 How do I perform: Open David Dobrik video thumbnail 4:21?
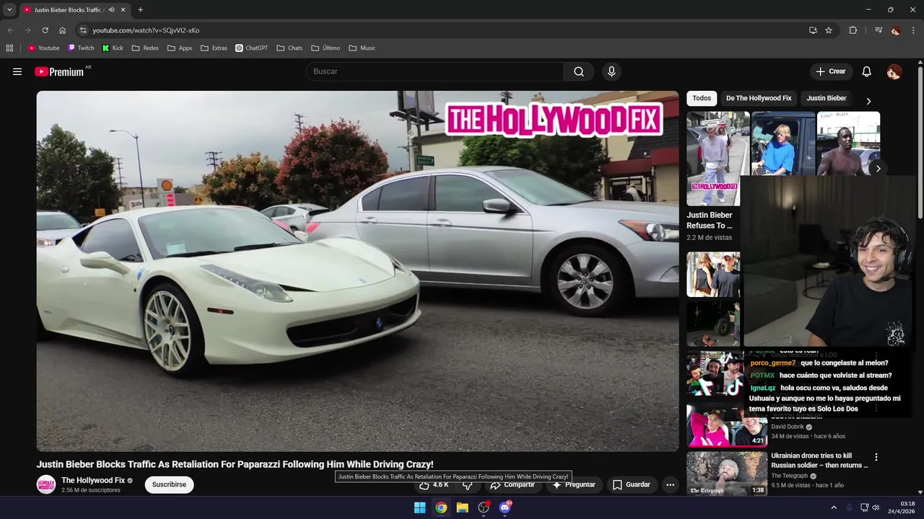[726, 425]
